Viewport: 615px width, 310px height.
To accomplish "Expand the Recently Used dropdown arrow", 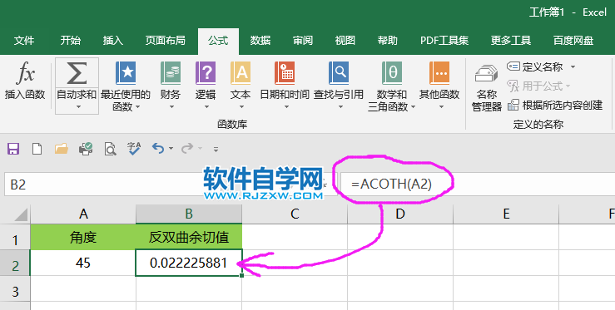I will 137,107.
